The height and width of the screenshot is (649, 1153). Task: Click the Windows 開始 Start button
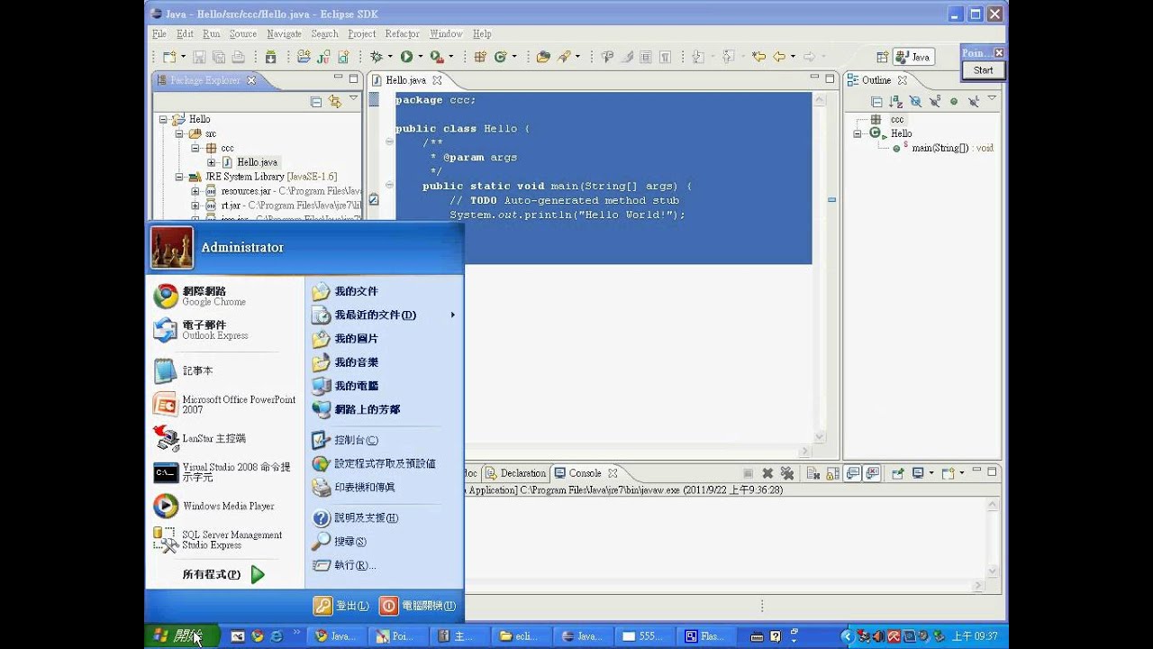180,635
